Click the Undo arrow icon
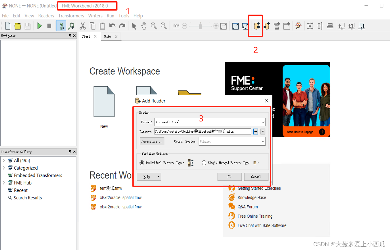The width and height of the screenshot is (390, 250). click(x=112, y=26)
